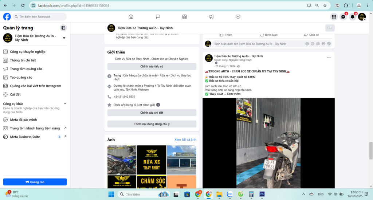Click the Pages flag icon
This screenshot has height=200, width=373.
(158, 17)
